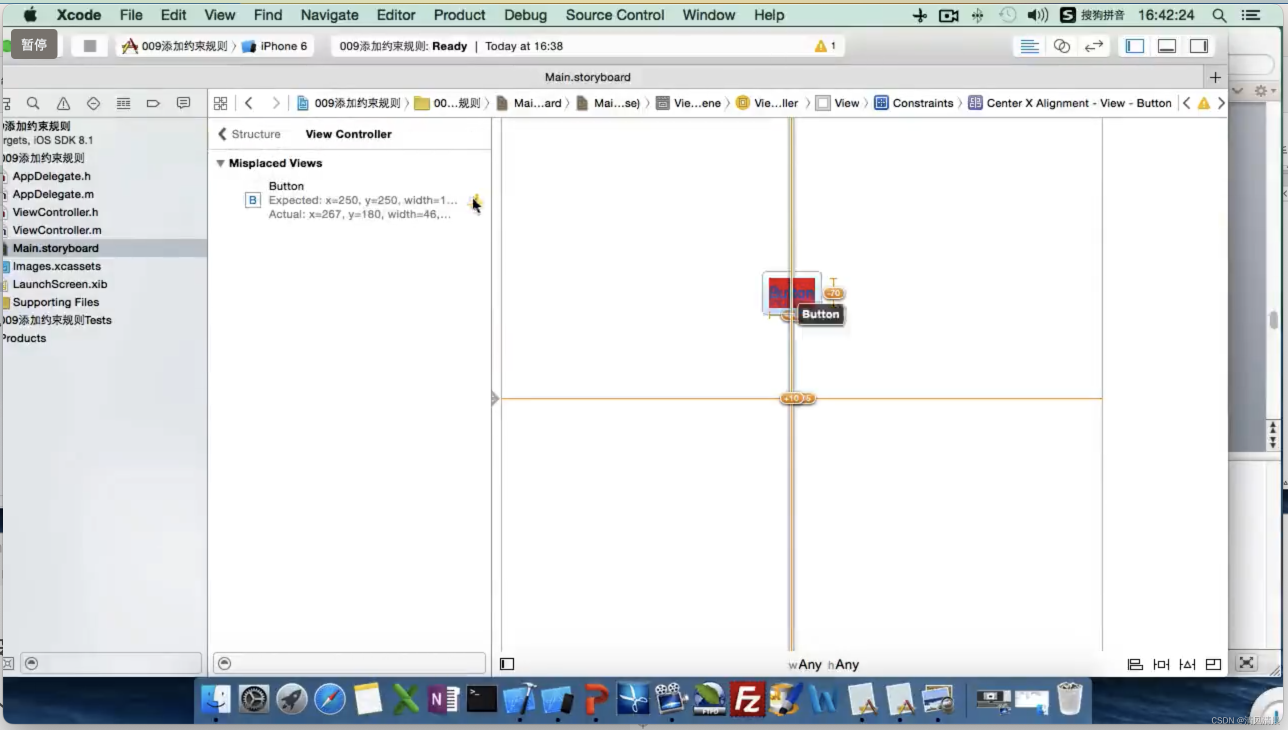The width and height of the screenshot is (1288, 730).
Task: Select the assistant editor icon
Action: pyautogui.click(x=1060, y=45)
